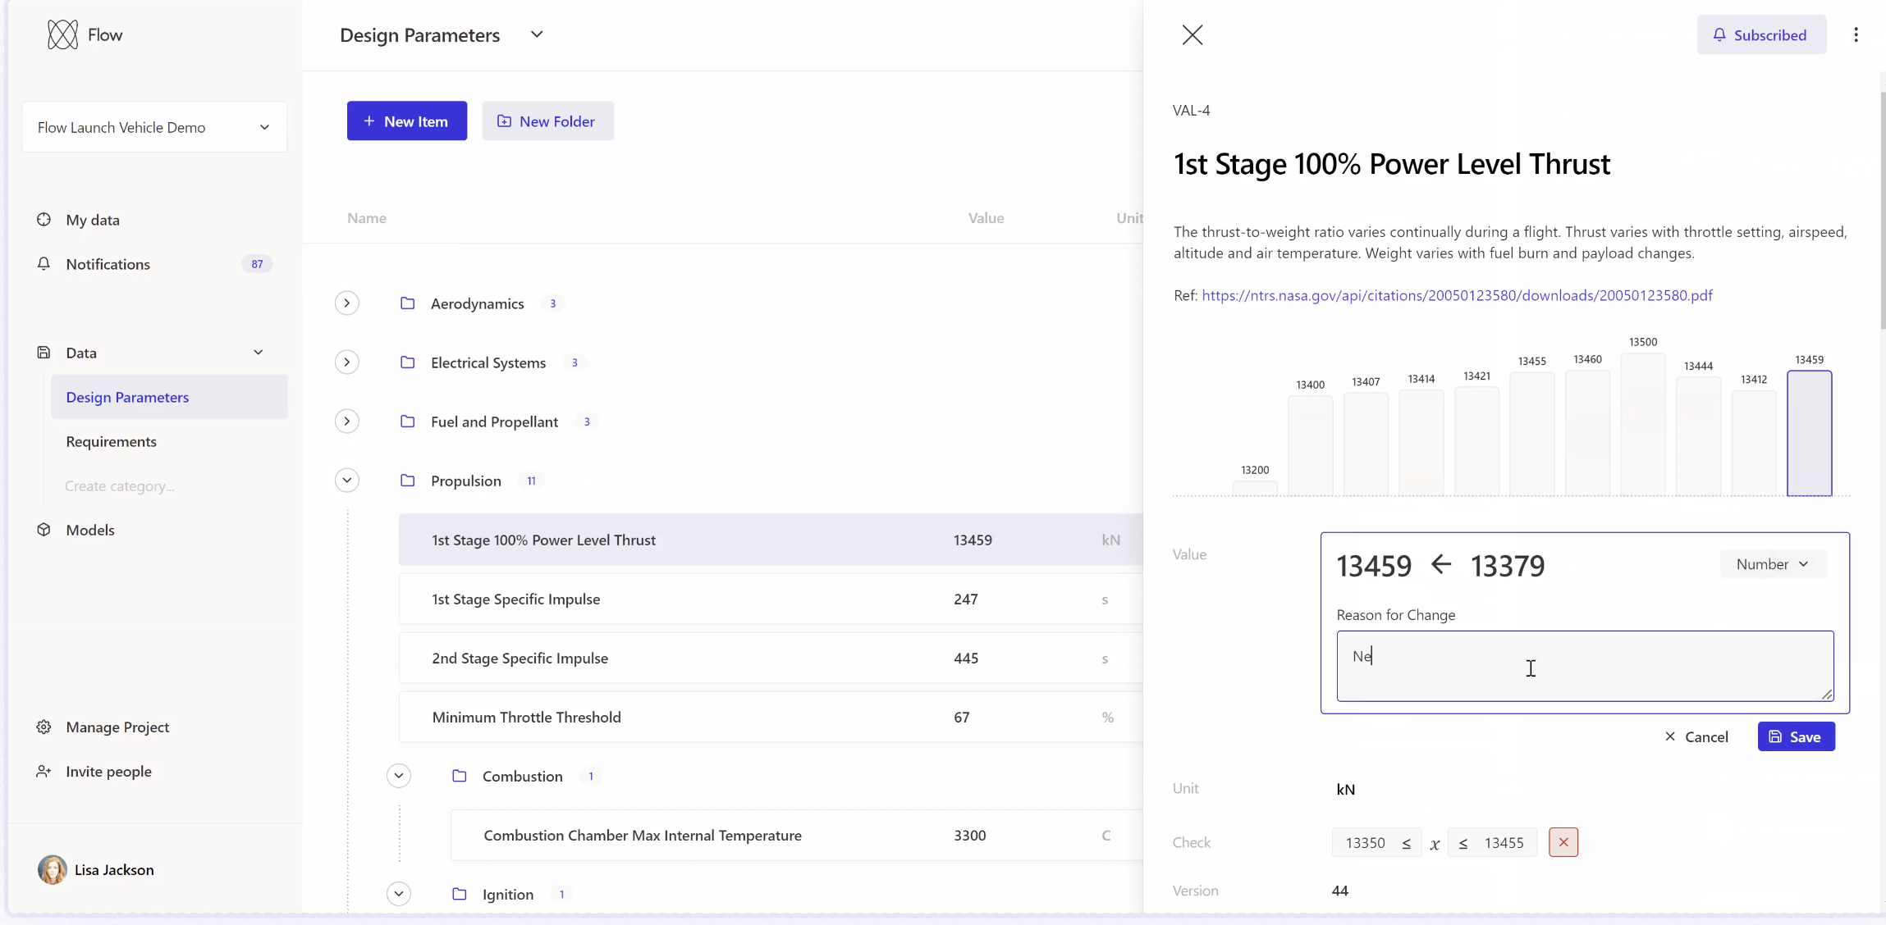Open Manage Project gear icon
The height and width of the screenshot is (925, 1886).
click(x=44, y=727)
